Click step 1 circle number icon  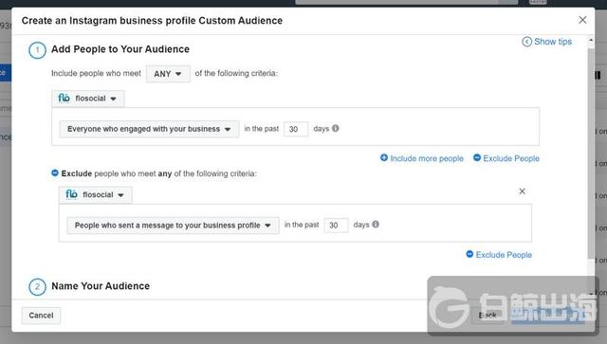pos(37,50)
